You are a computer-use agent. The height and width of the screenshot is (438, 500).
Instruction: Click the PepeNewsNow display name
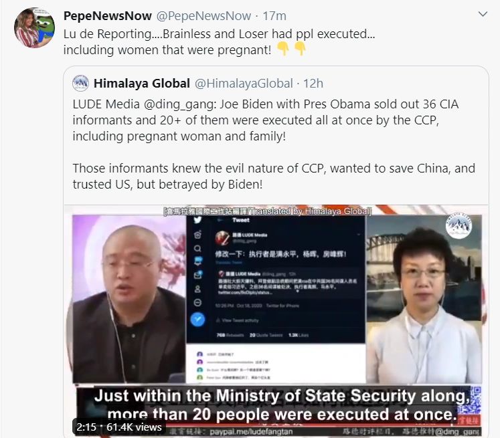108,15
